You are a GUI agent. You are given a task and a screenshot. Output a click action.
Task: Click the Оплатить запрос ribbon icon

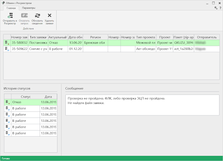[24, 15]
